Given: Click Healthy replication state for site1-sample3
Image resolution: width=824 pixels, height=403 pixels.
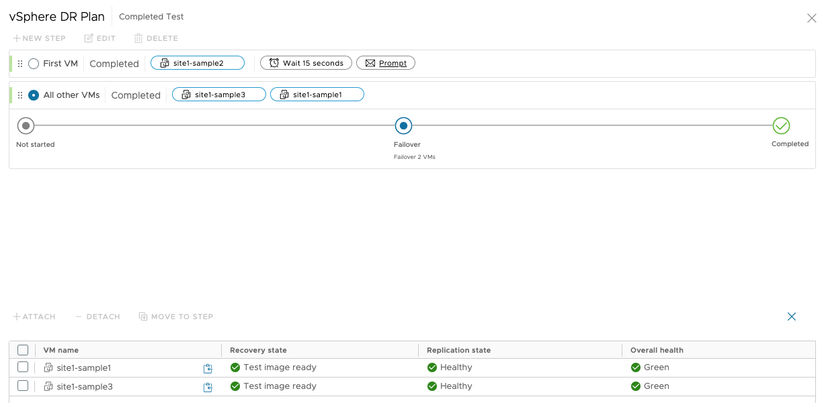Looking at the screenshot, I should click(x=456, y=386).
